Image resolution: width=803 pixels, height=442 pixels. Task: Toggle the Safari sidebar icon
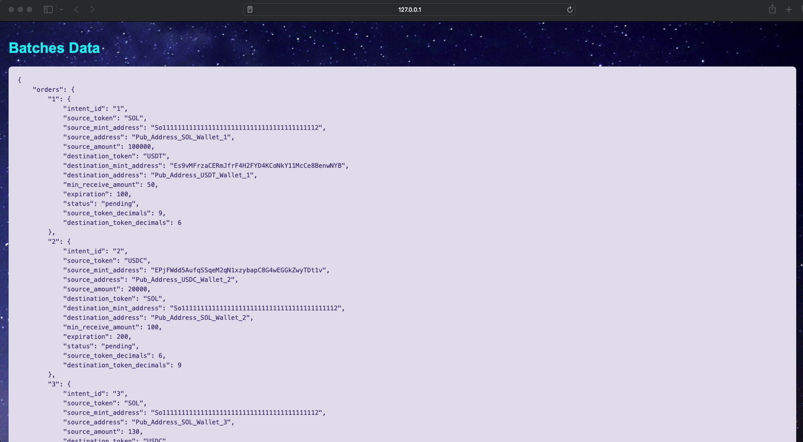(x=48, y=10)
